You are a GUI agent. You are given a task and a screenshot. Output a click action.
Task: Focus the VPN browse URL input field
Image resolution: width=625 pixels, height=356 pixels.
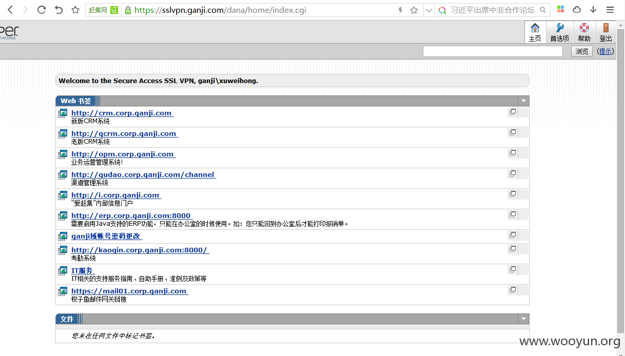493,51
